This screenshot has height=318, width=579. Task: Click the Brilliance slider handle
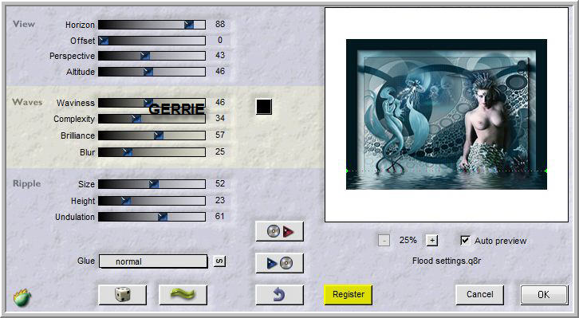pos(159,135)
